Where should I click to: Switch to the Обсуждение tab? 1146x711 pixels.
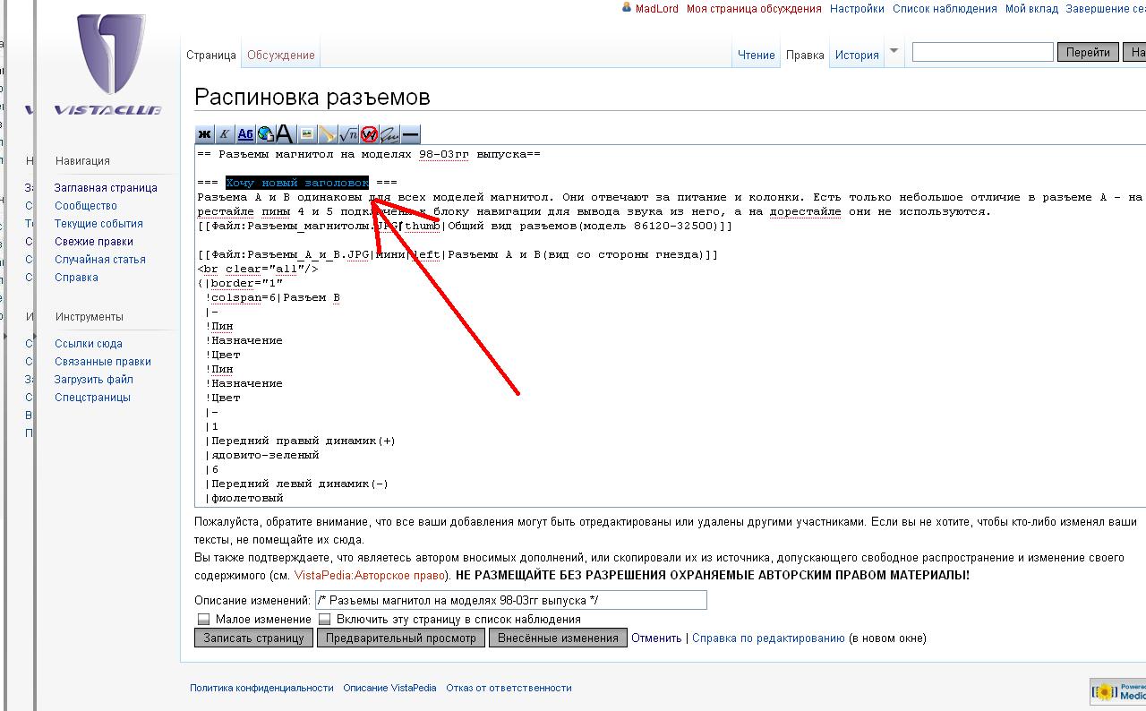click(280, 55)
